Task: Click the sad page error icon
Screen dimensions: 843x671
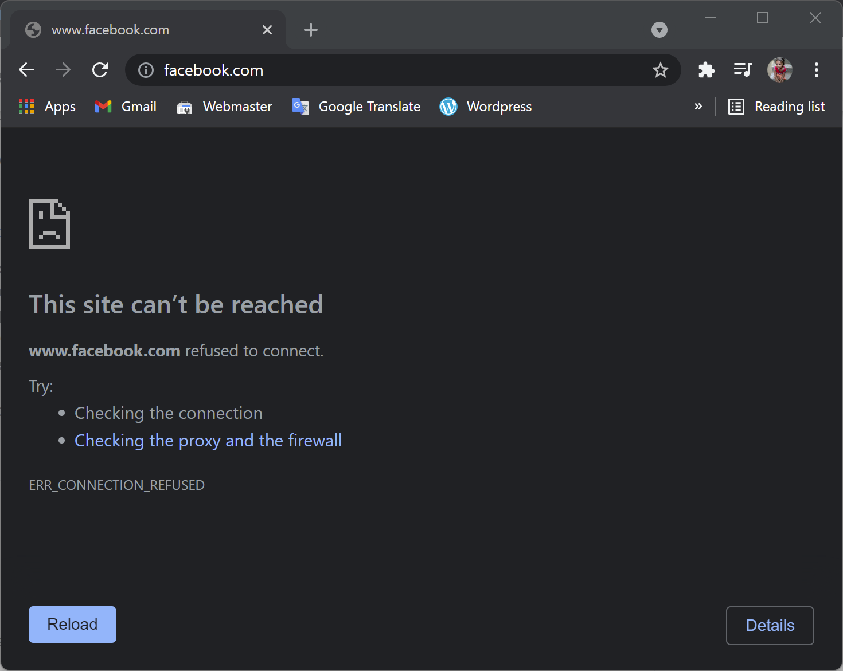Action: tap(49, 223)
